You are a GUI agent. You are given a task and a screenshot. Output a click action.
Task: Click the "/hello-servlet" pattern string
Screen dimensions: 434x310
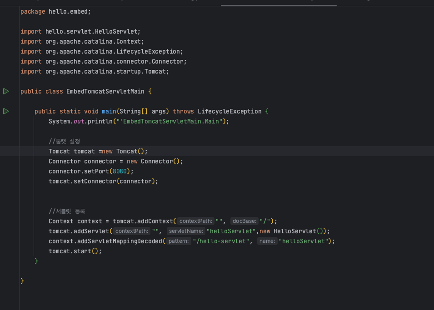point(221,241)
